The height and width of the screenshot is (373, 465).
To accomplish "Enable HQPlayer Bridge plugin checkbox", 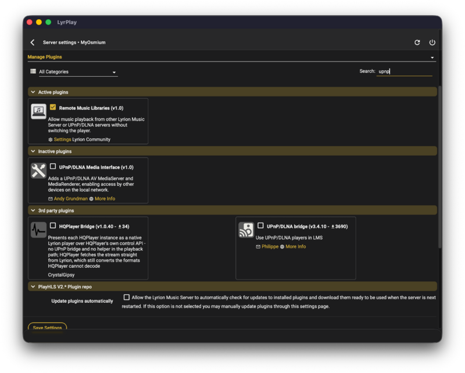I will [53, 225].
